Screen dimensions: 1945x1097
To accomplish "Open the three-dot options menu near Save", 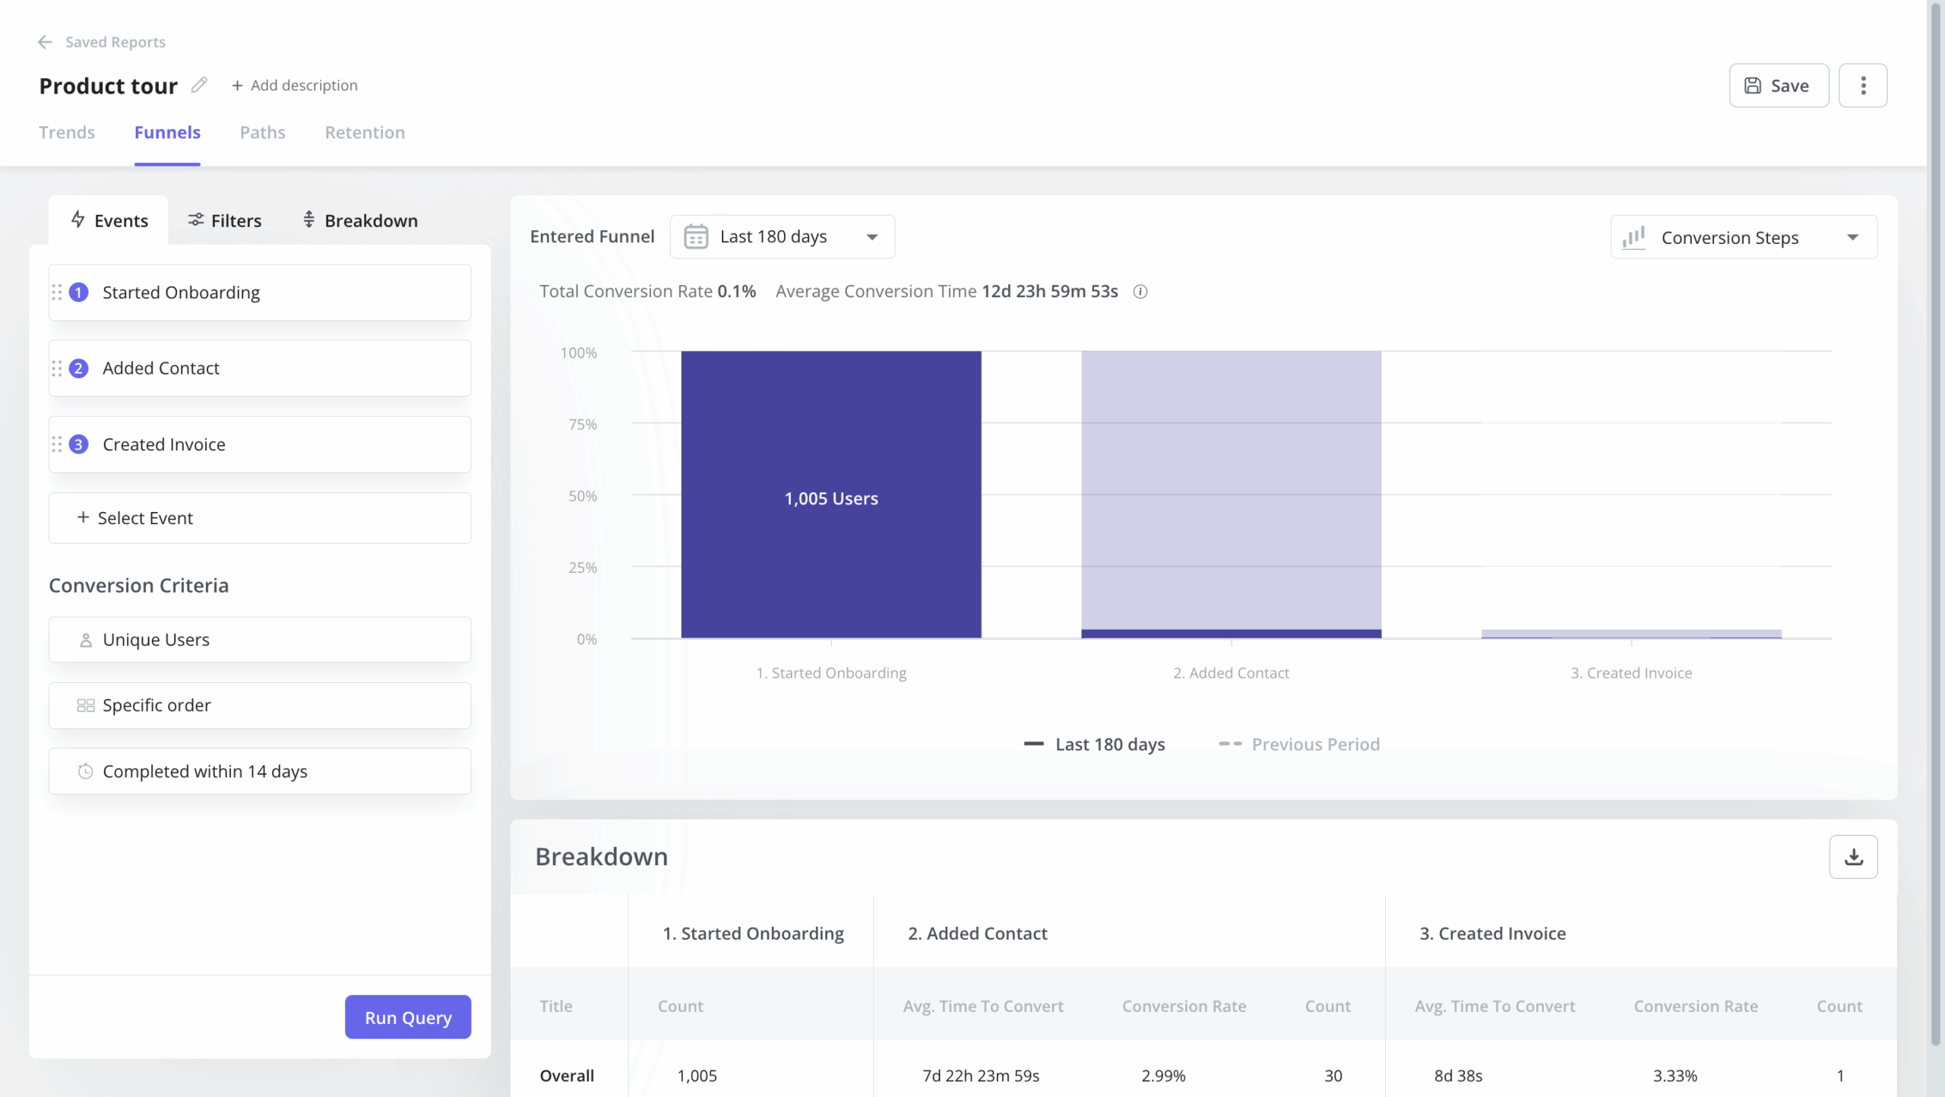I will click(x=1863, y=85).
